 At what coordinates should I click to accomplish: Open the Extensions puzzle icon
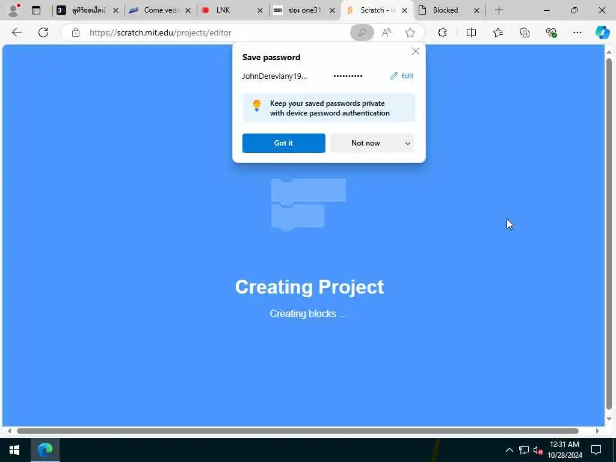pos(442,32)
